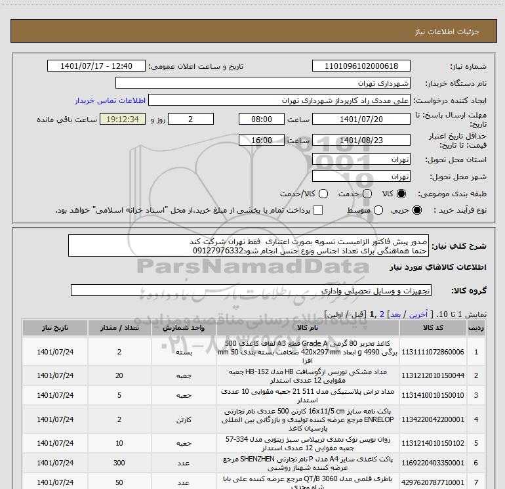The width and height of the screenshot is (505, 489).
Task: Click the مداد مشکی نوریس item name
Action: [308, 376]
